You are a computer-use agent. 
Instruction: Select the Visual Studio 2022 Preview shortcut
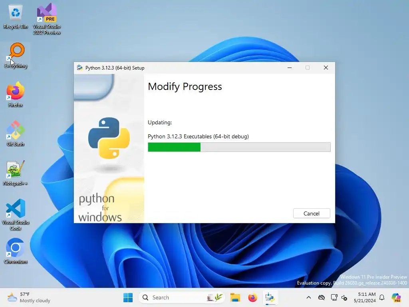[x=47, y=19]
